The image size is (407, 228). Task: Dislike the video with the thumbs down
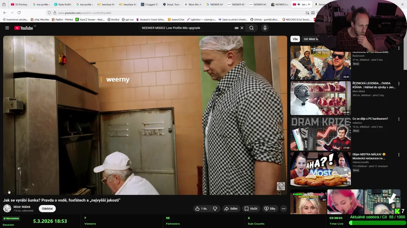tap(215, 209)
